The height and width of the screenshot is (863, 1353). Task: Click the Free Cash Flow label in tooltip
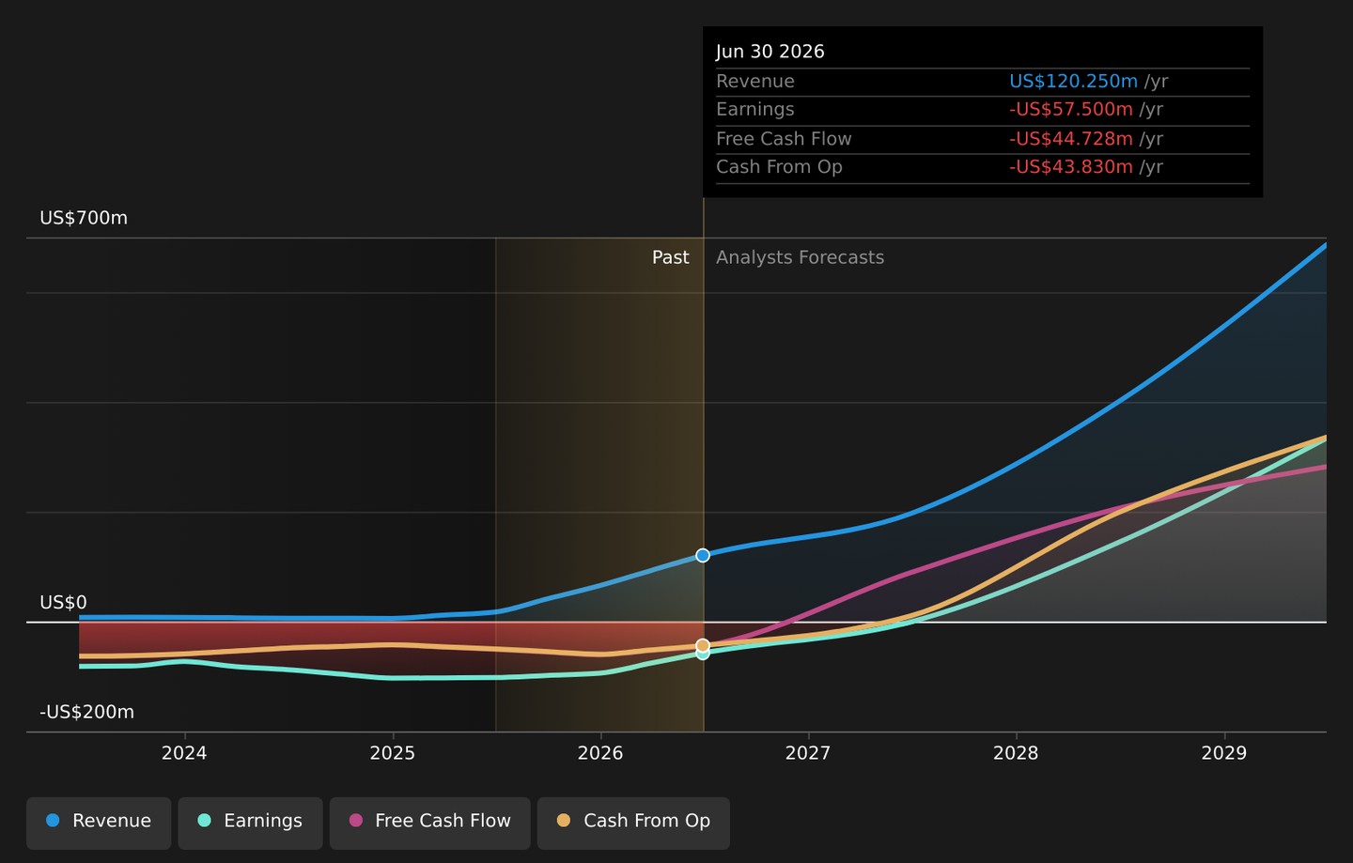pos(784,139)
